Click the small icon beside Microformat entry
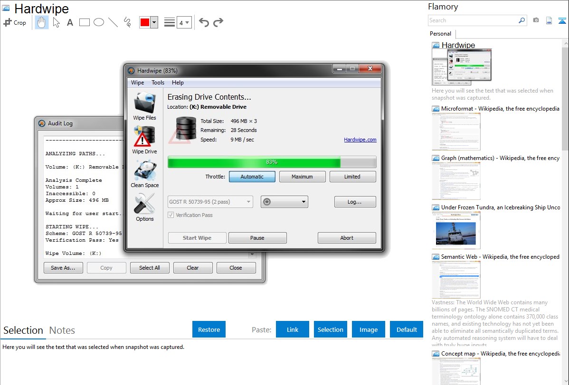Viewport: 569px width, 385px height. (x=436, y=109)
